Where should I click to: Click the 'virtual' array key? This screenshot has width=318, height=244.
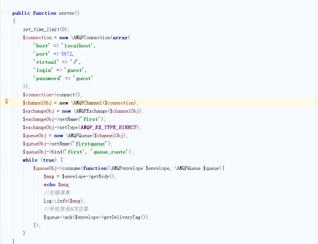(46, 62)
